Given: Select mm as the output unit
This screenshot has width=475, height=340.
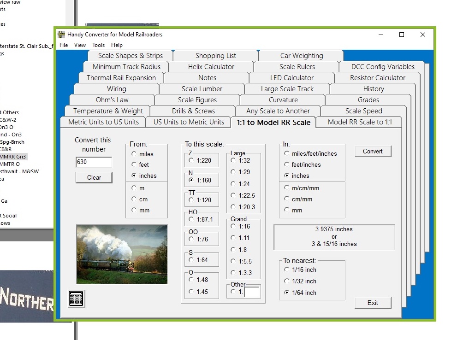Looking at the screenshot, I should click(287, 210).
